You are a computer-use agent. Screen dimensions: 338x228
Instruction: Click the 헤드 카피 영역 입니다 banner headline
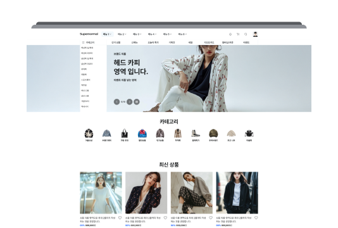pos(130,67)
